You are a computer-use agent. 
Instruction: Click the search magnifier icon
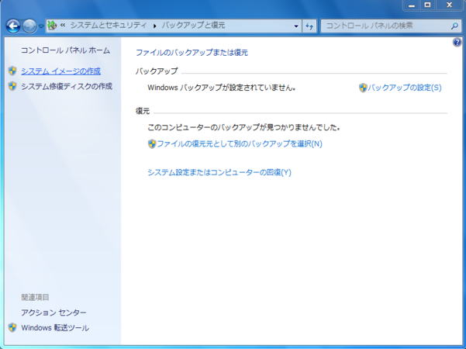pyautogui.click(x=455, y=26)
